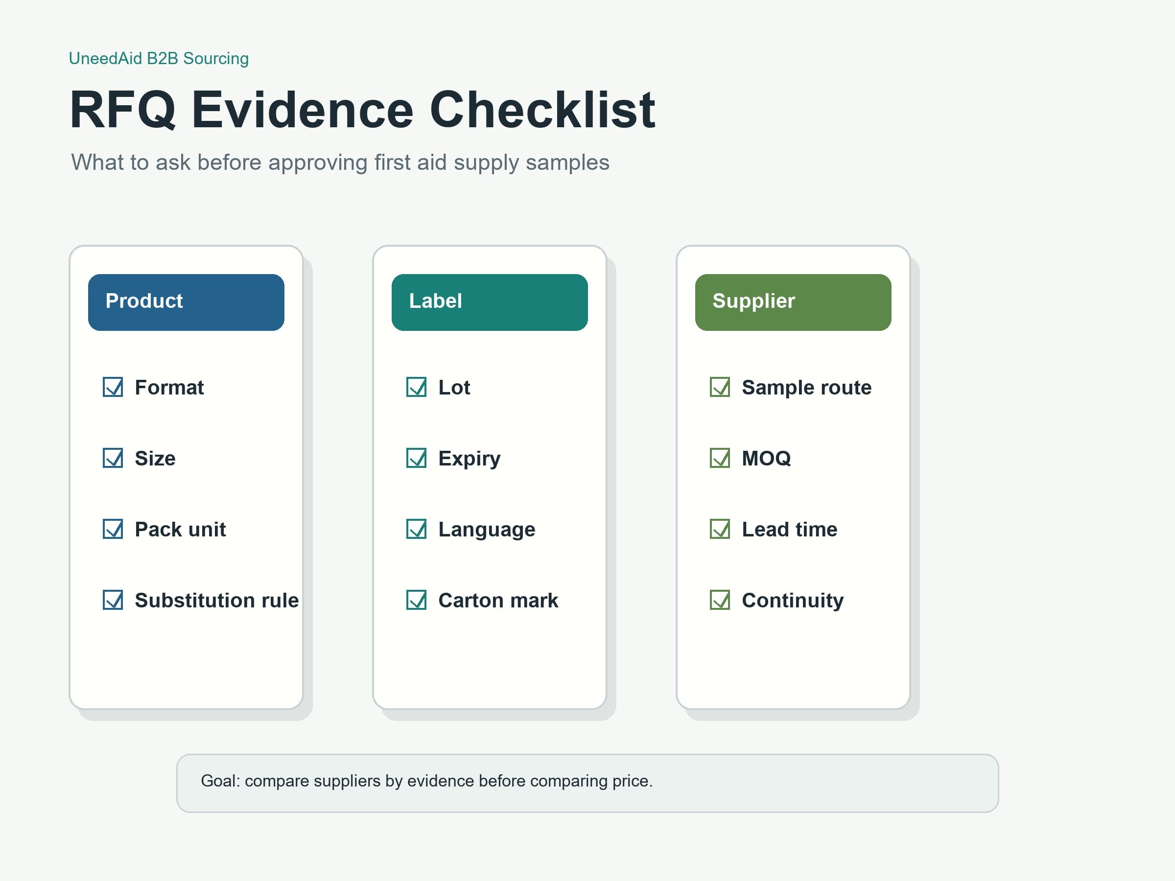This screenshot has width=1175, height=881.
Task: Click the 'Sample route' label text
Action: pos(806,388)
